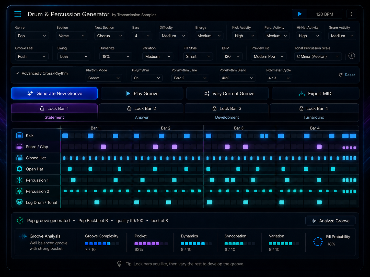This screenshot has width=370, height=277.
Task: Click the Analyze Groove button
Action: (330, 221)
